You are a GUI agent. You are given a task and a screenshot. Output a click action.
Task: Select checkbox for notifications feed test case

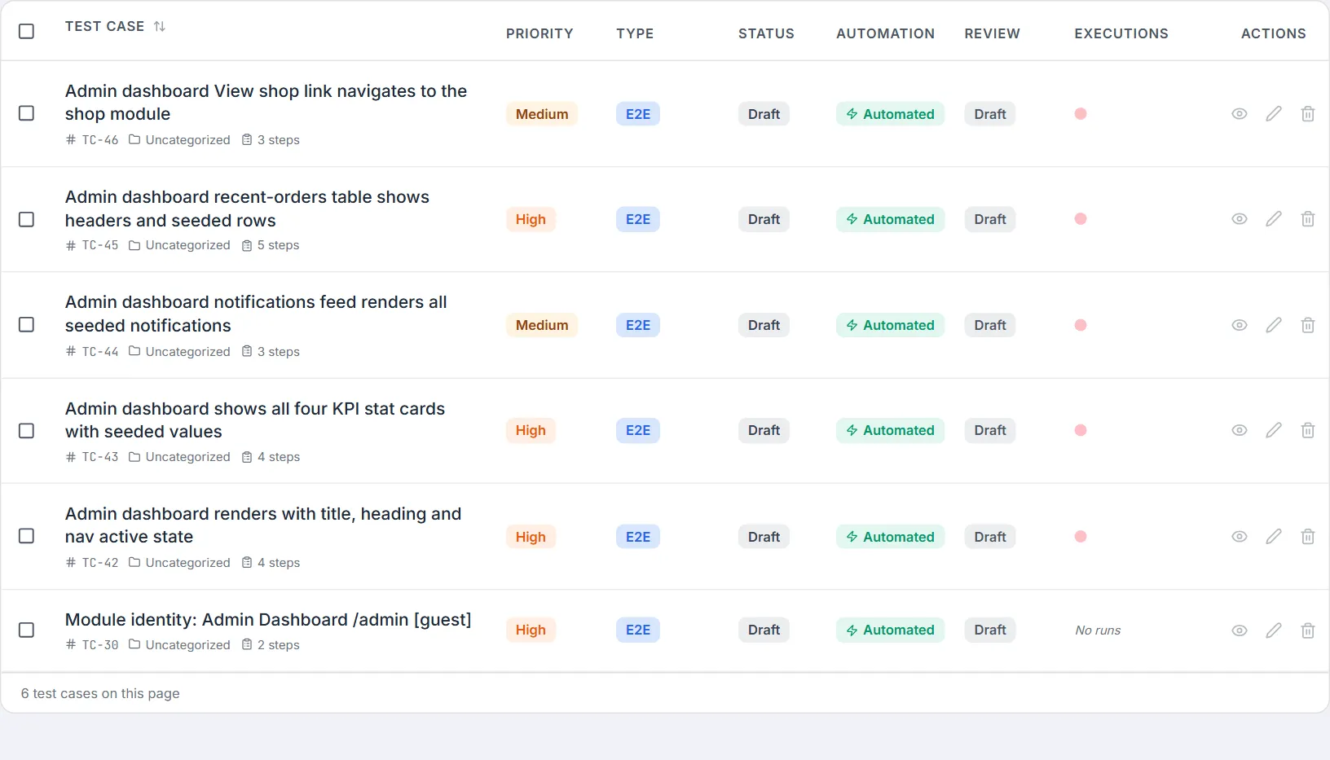[26, 324]
